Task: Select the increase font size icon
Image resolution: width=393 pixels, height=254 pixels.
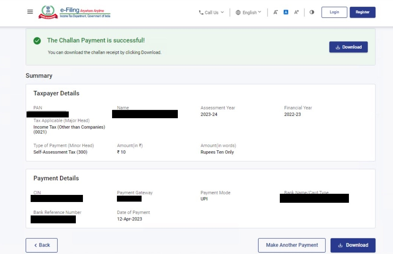Action: [296, 12]
